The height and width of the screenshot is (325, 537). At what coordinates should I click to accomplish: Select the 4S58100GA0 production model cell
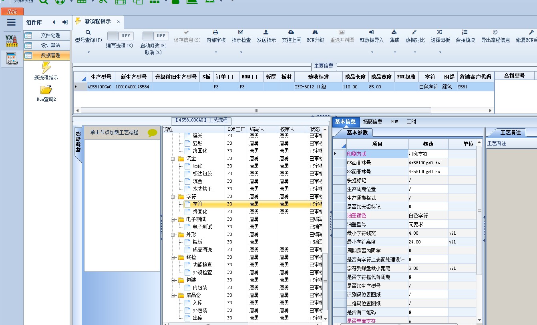coord(101,87)
